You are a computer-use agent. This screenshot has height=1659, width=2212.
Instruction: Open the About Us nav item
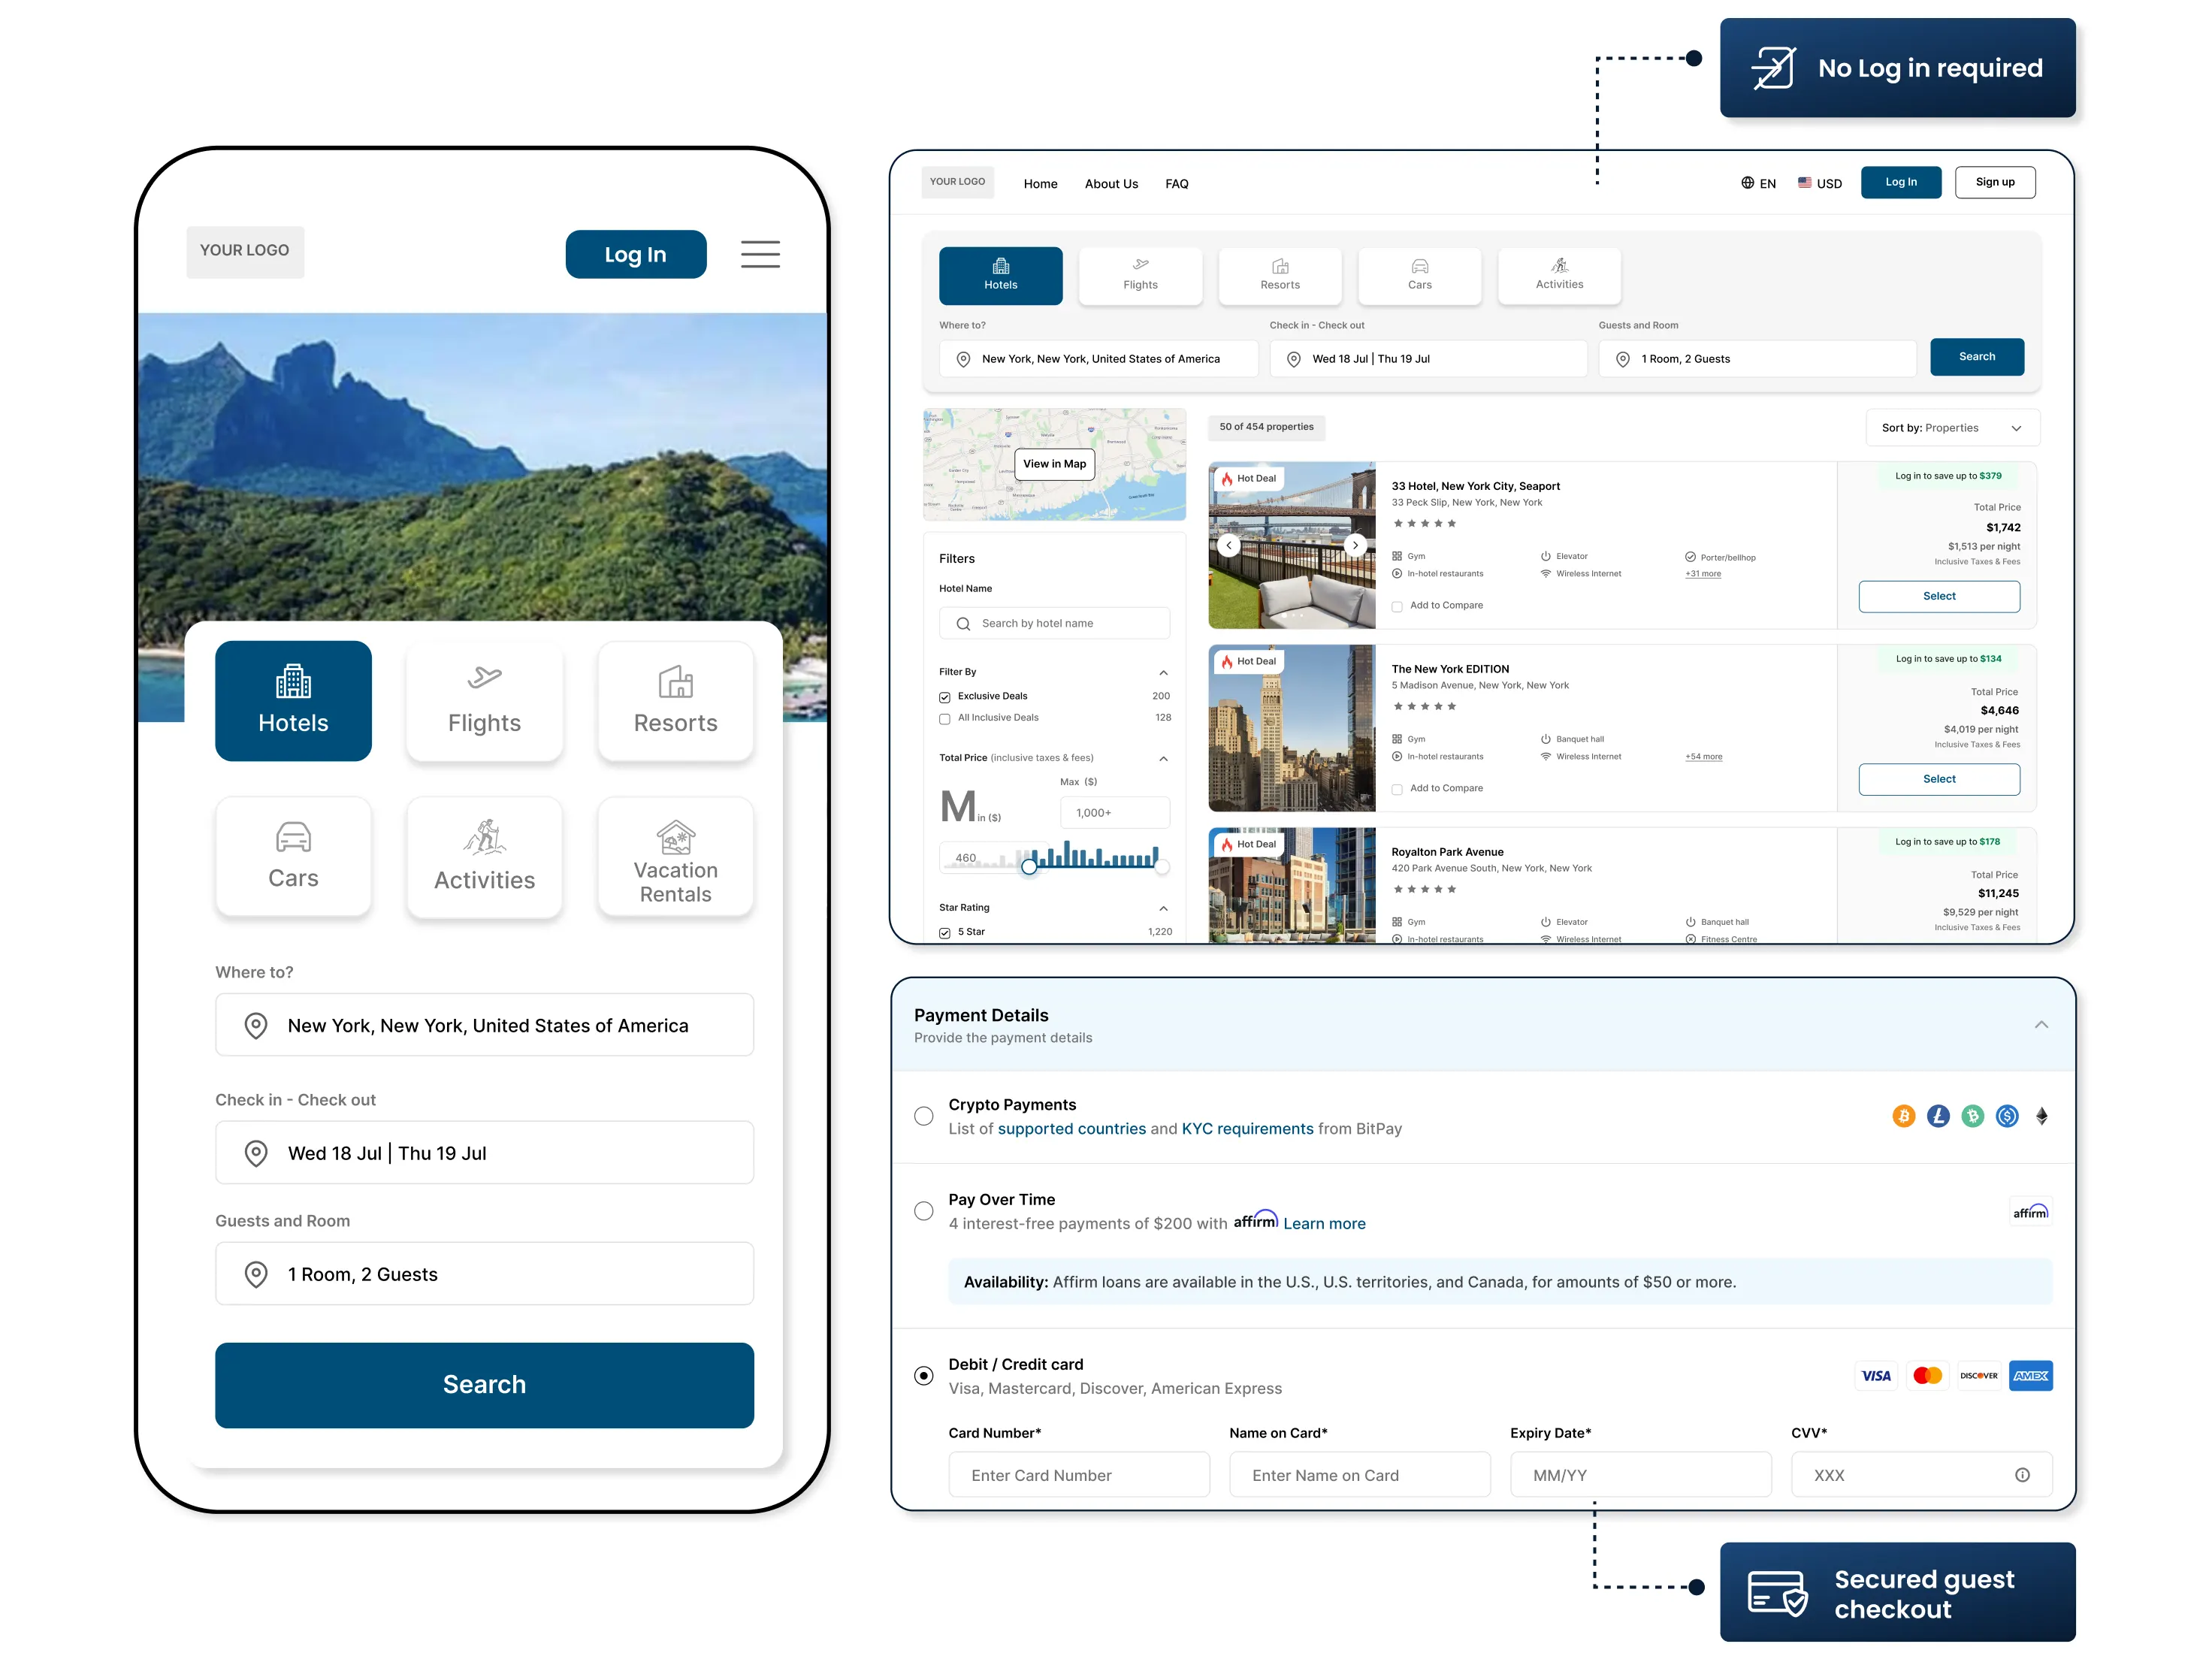click(x=1111, y=184)
